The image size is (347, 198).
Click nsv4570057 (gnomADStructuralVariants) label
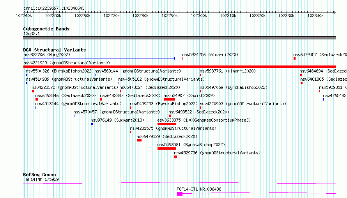click(x=117, y=112)
